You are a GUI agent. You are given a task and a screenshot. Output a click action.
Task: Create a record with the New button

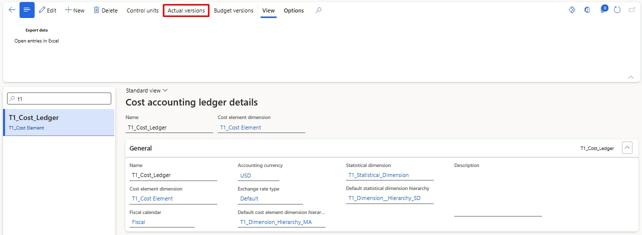[75, 10]
